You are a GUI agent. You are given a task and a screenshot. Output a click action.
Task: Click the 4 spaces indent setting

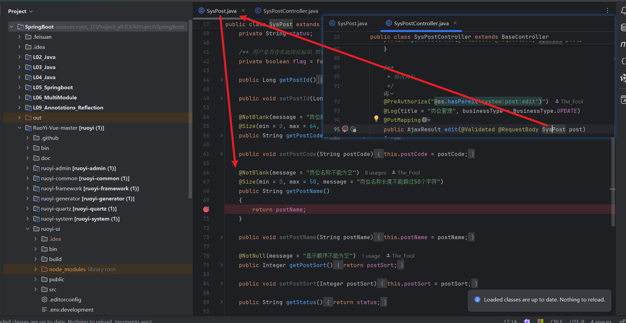(x=601, y=321)
